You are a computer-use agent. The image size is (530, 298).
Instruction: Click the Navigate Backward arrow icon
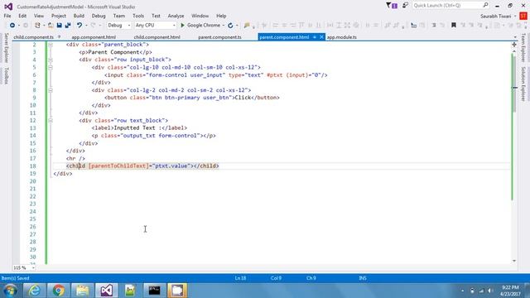click(x=12, y=26)
